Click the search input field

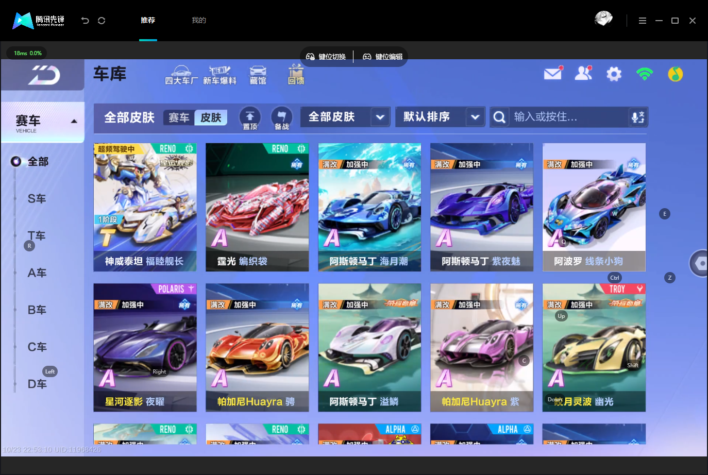point(569,117)
